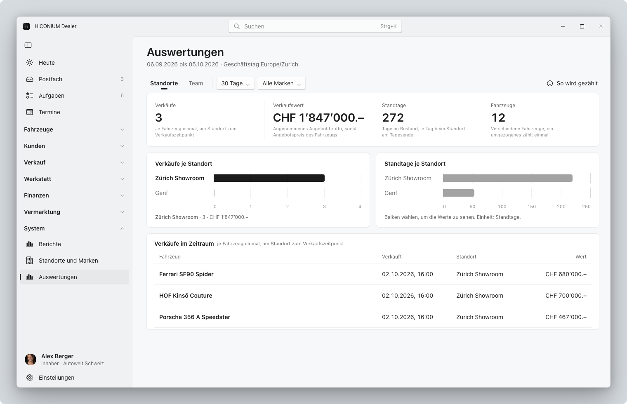Expand the Kunden section
627x404 pixels.
click(74, 146)
